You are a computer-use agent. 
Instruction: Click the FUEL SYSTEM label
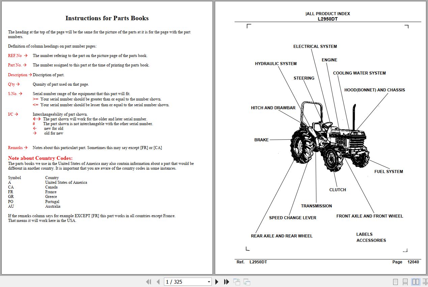pyautogui.click(x=389, y=172)
